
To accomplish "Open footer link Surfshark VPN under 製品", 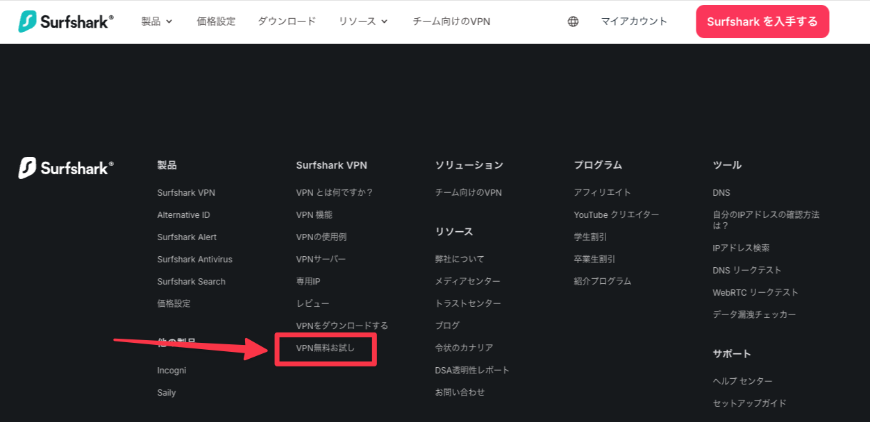I will (186, 193).
